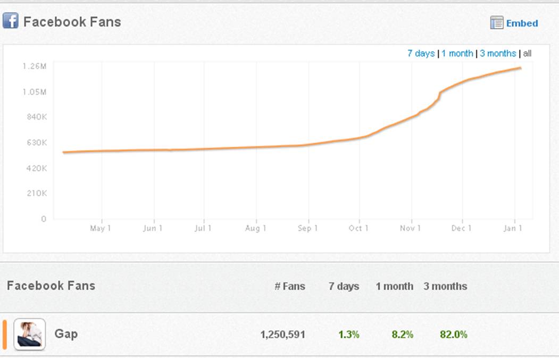This screenshot has width=559, height=358.
Task: Sort table by # Fans column
Action: (289, 286)
